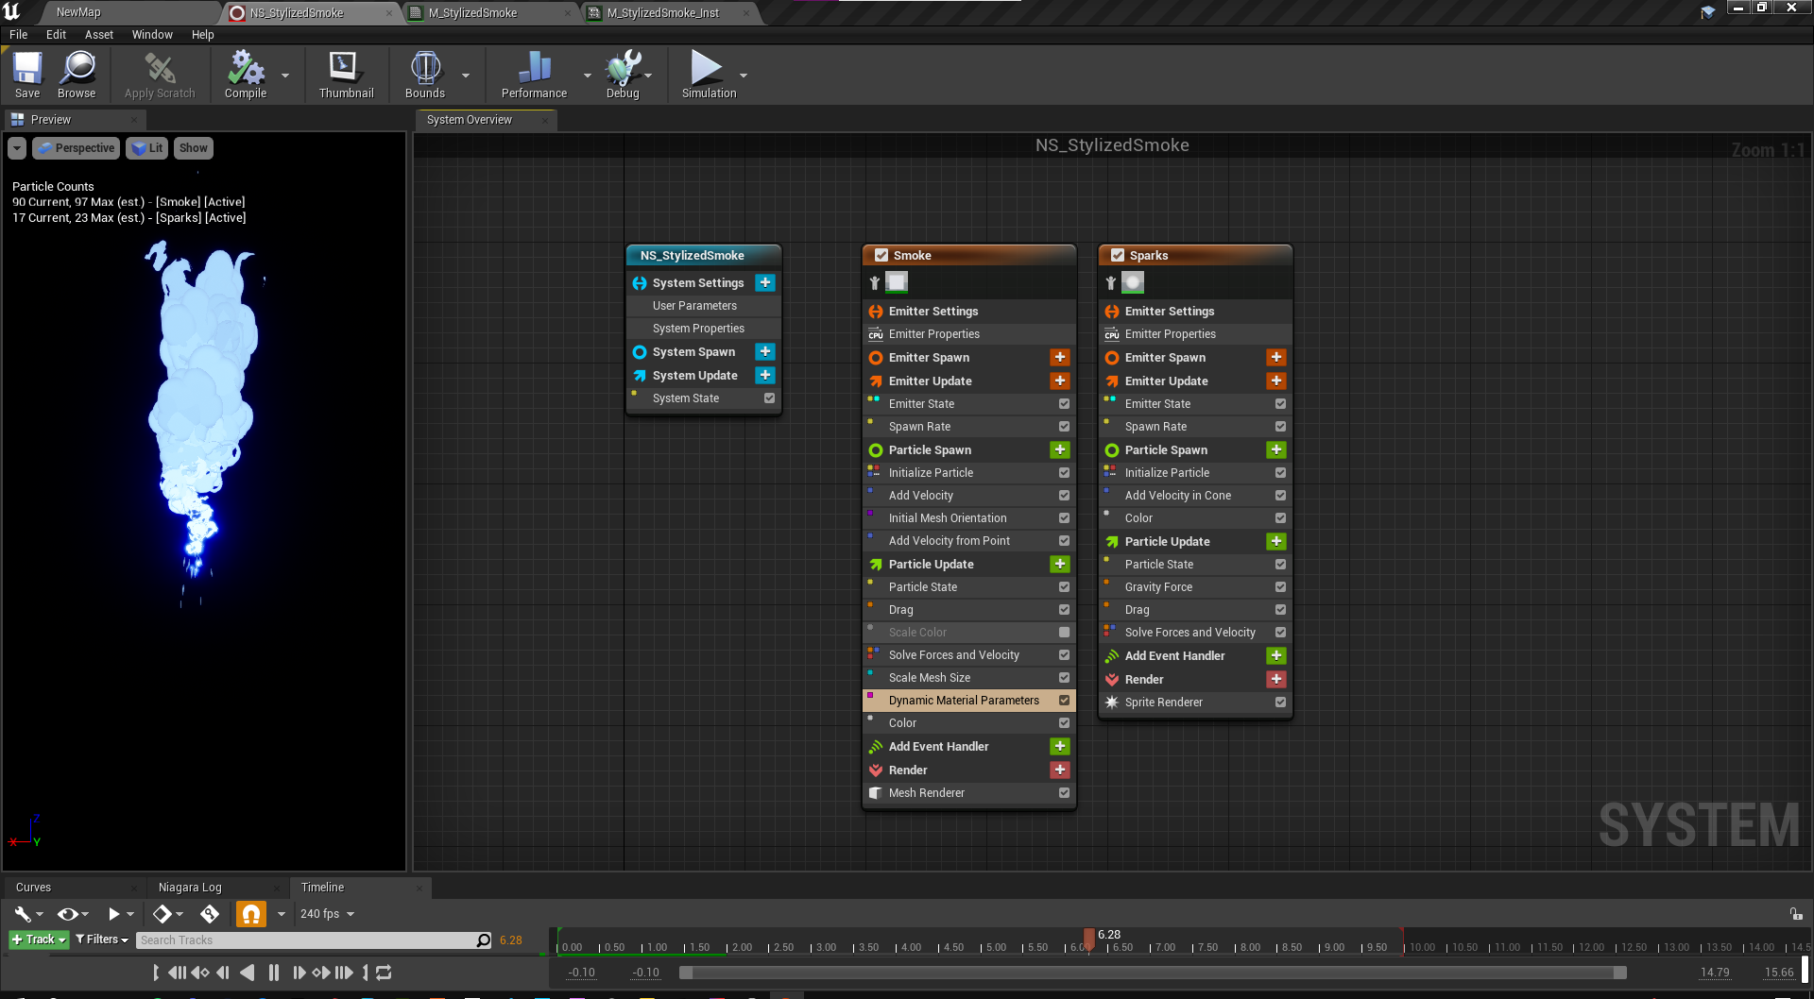Open Bounds options dropdown arrow
Screen dimensions: 1814x999
coord(465,76)
